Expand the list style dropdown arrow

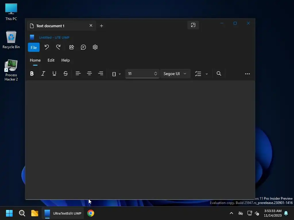pyautogui.click(x=207, y=74)
